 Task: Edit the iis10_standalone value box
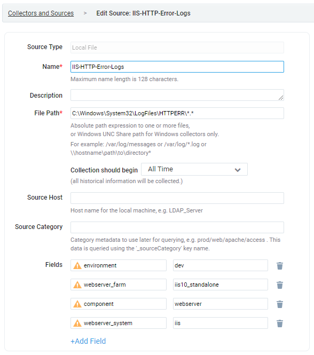221,285
